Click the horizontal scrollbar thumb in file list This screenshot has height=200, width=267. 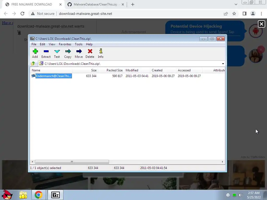(72, 162)
